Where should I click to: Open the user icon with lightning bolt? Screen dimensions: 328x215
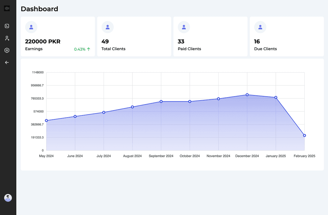coord(7,38)
